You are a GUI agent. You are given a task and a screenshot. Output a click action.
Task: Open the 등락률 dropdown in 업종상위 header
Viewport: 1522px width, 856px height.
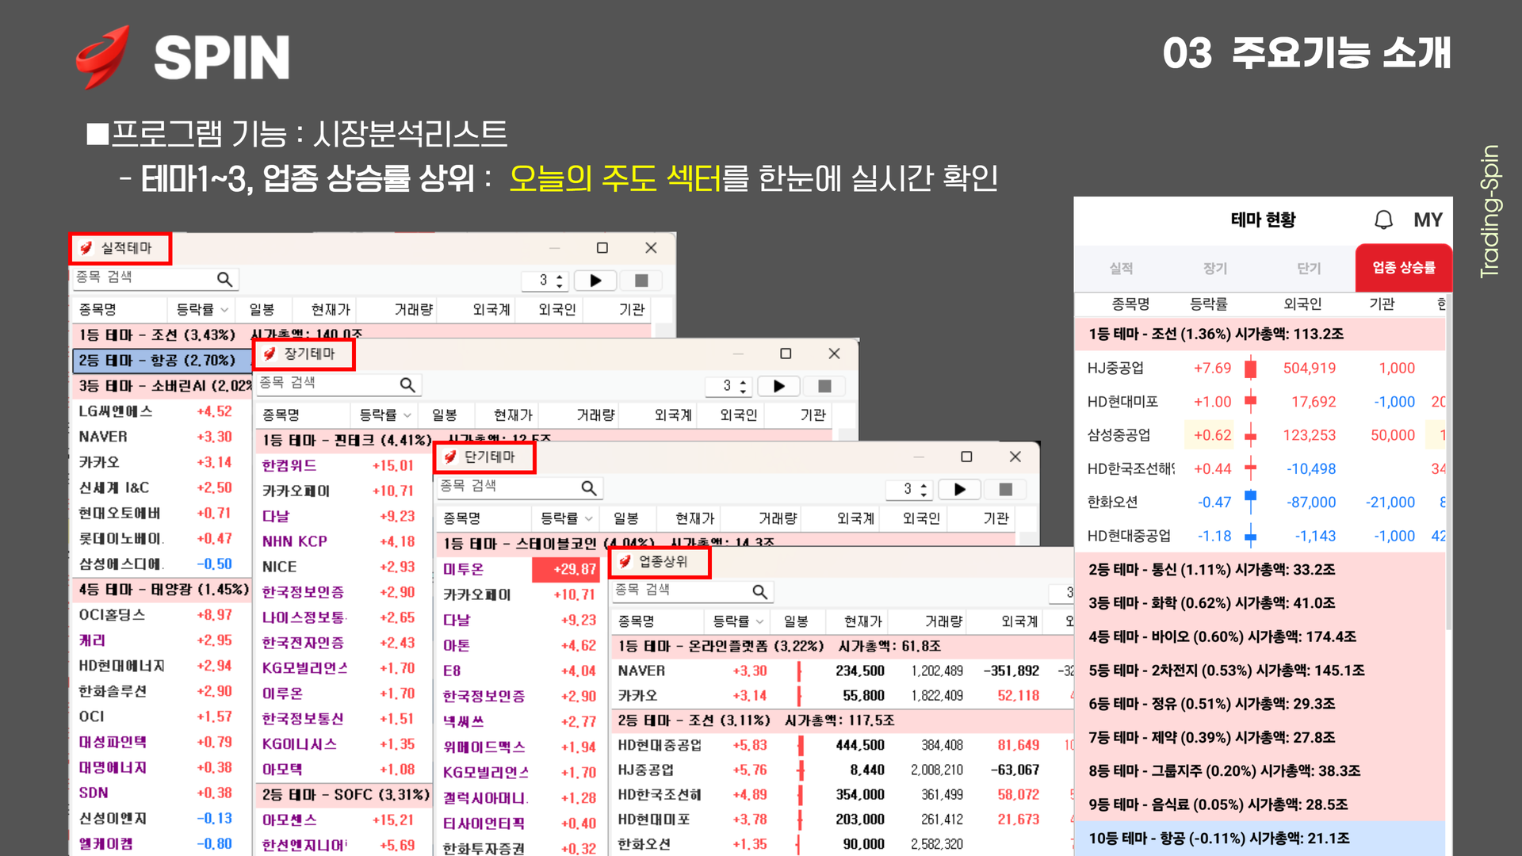760,621
